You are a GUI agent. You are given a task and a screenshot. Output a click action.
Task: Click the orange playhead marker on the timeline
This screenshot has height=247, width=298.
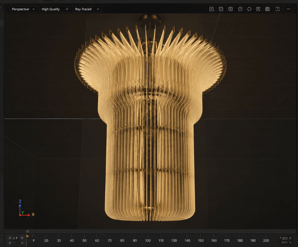coord(27,236)
